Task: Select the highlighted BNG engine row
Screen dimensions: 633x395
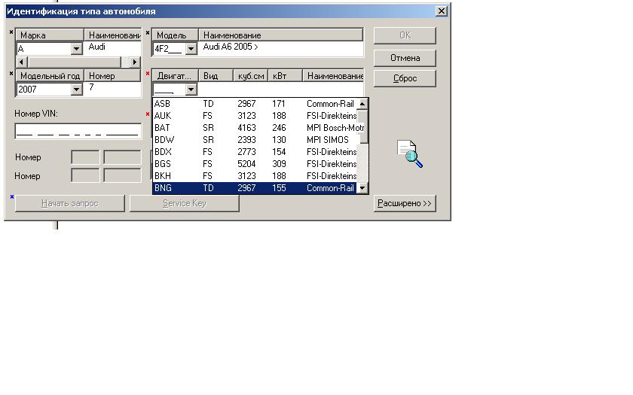Action: tap(255, 188)
